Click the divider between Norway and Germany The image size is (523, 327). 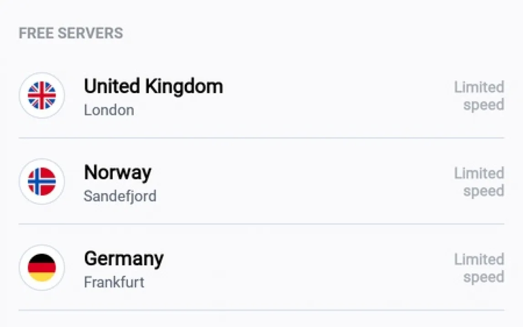pos(261,224)
